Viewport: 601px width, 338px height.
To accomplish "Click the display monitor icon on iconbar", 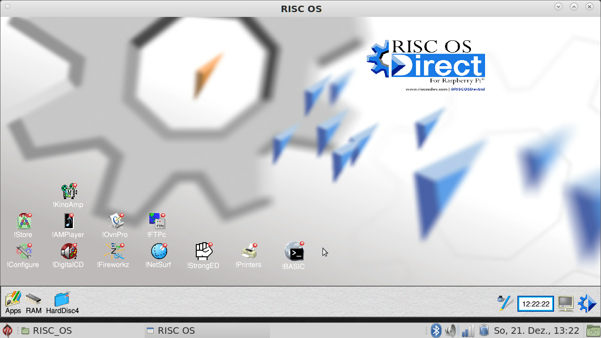I will pos(565,304).
